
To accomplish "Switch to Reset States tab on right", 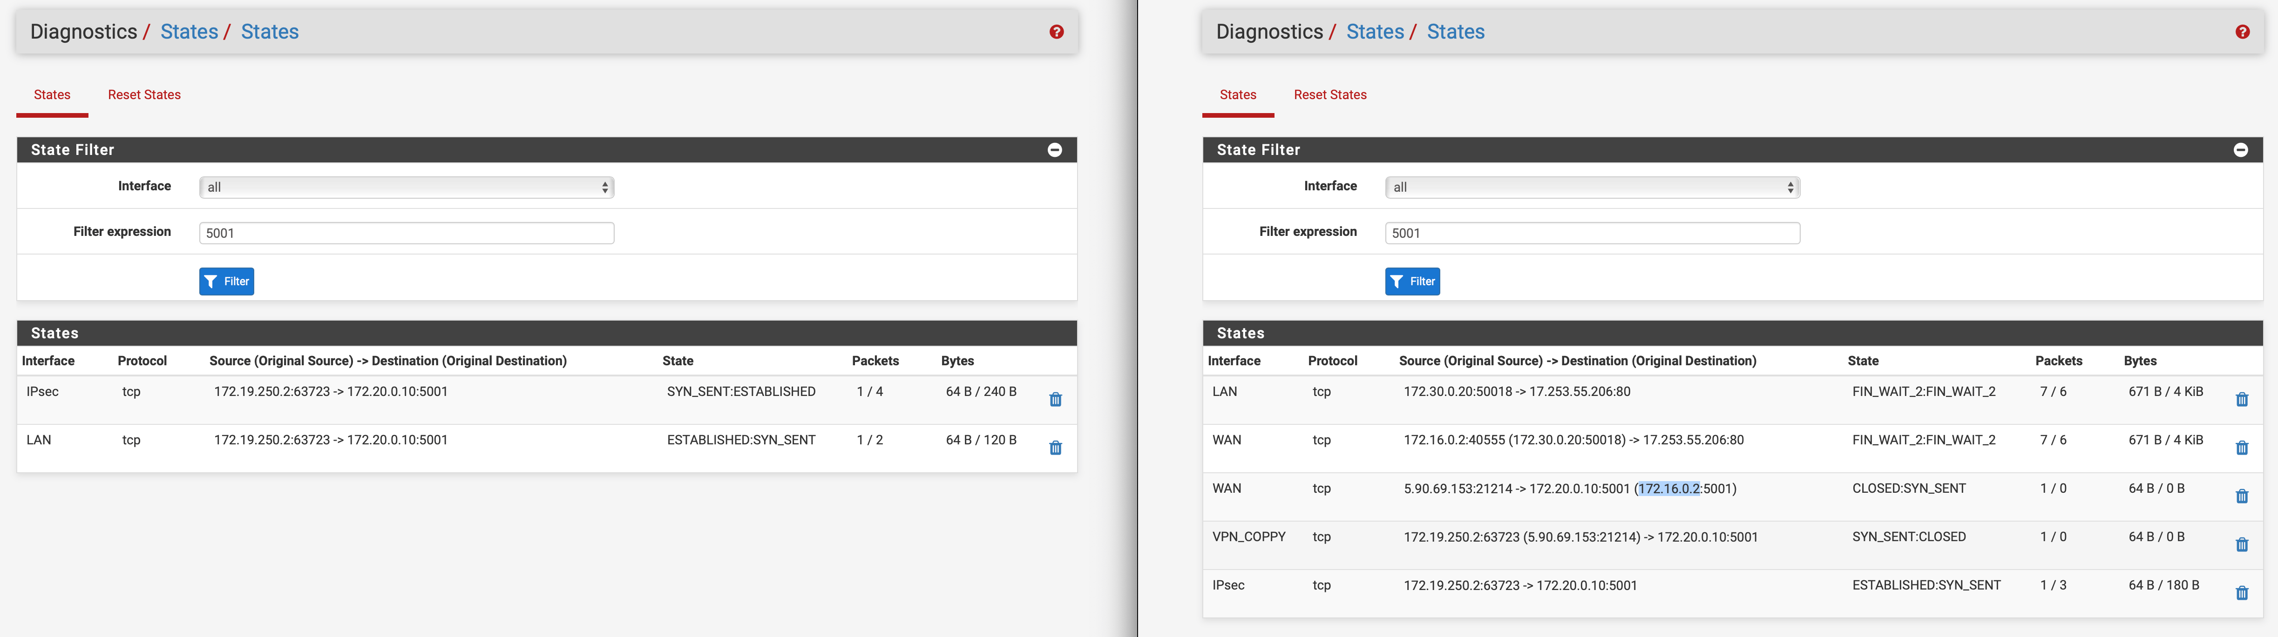I will [1329, 94].
